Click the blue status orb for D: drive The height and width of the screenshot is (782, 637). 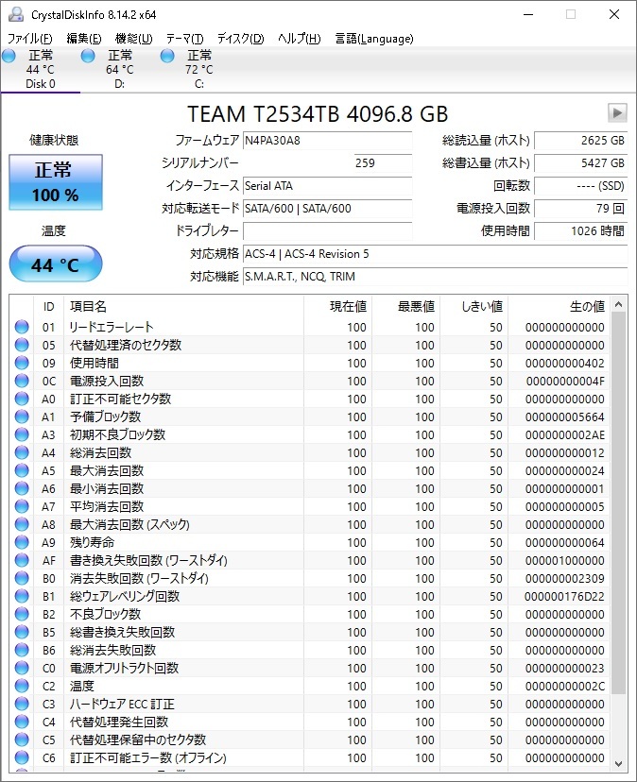coord(88,56)
